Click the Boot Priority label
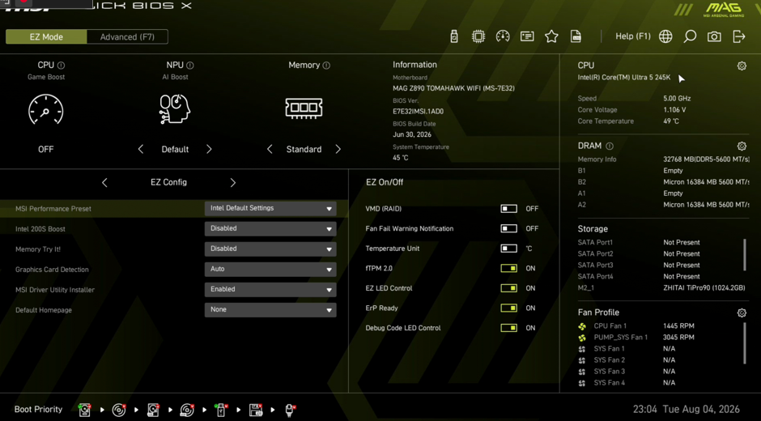761x421 pixels. (38, 410)
